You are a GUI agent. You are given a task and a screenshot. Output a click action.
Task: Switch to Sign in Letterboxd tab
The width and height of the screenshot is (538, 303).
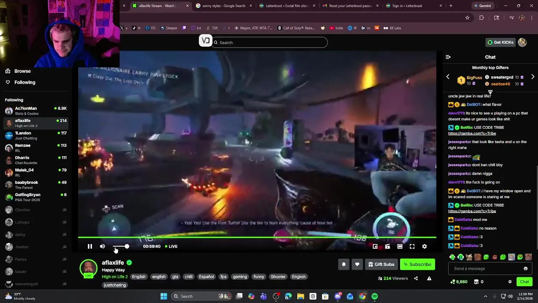[414, 6]
